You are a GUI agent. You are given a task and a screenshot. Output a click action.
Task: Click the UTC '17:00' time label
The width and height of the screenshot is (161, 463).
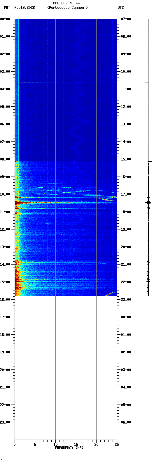(126, 194)
